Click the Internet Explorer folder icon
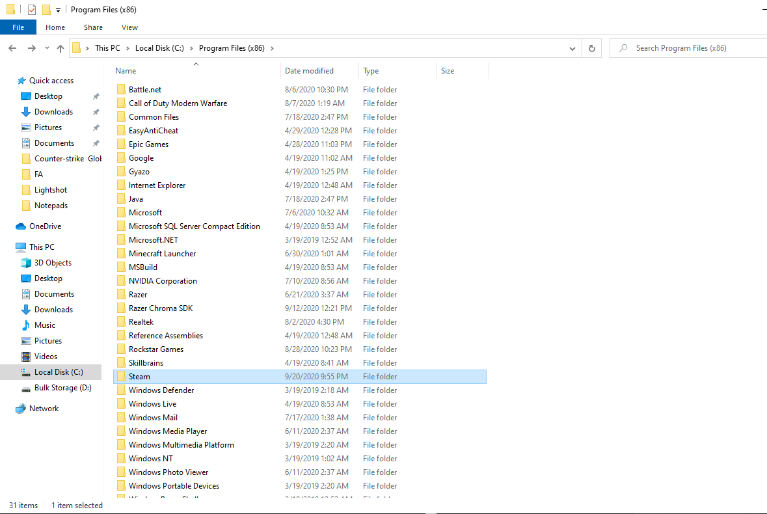Screen dimensions: 767x514 click(x=121, y=185)
